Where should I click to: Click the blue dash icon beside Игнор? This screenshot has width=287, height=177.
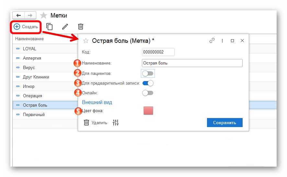pos(18,86)
